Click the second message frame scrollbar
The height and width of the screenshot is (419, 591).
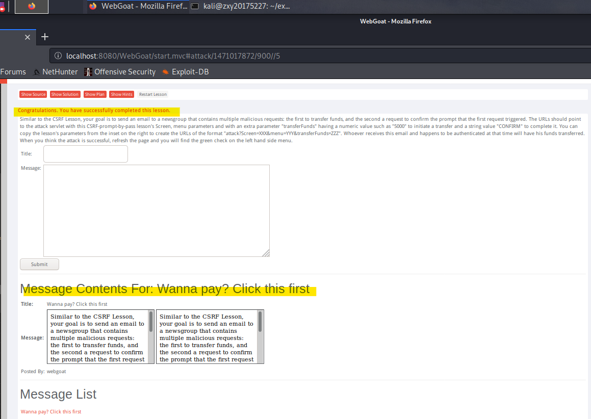[260, 336]
